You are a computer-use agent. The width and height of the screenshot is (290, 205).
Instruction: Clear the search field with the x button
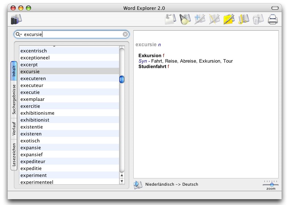pos(125,34)
